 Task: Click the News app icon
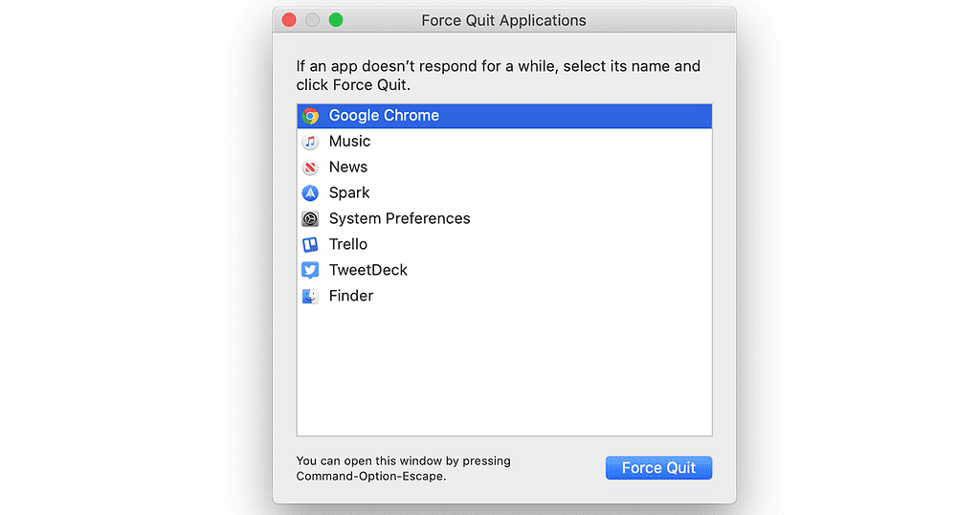310,168
